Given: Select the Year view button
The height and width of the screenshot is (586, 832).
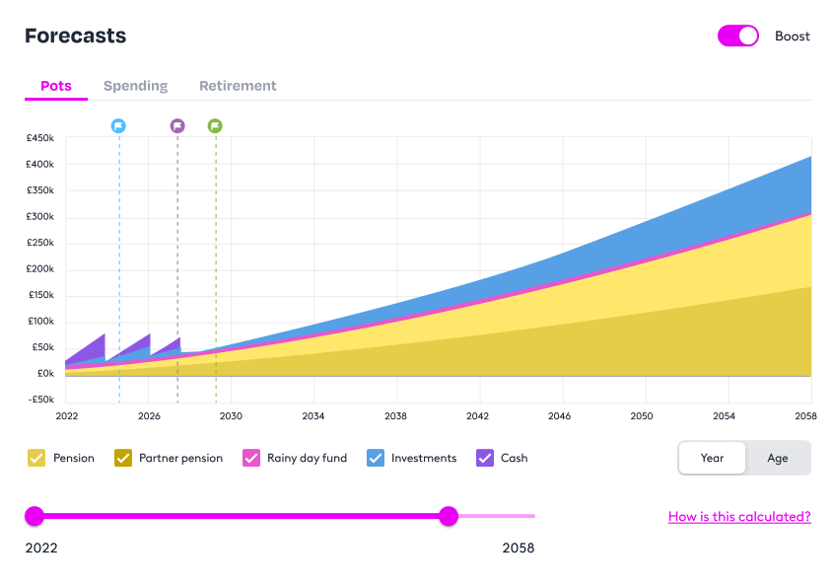Looking at the screenshot, I should pos(712,458).
